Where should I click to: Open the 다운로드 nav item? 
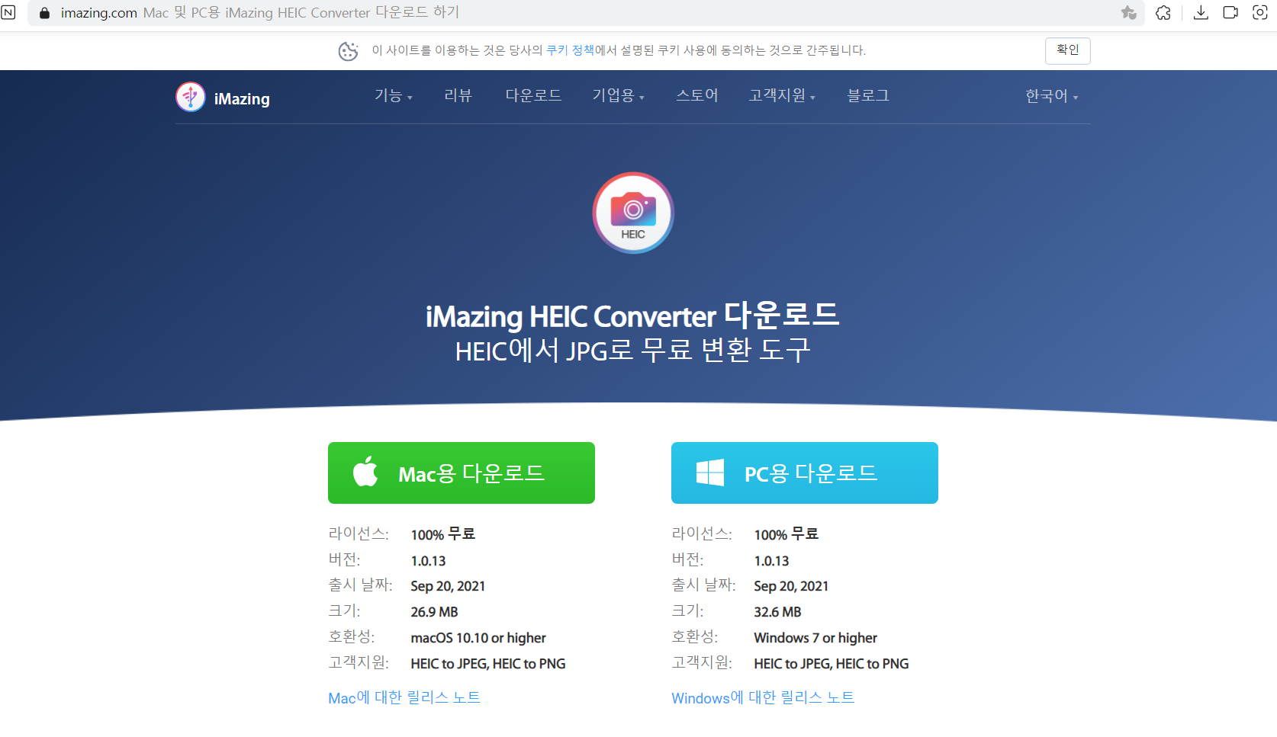[x=533, y=96]
